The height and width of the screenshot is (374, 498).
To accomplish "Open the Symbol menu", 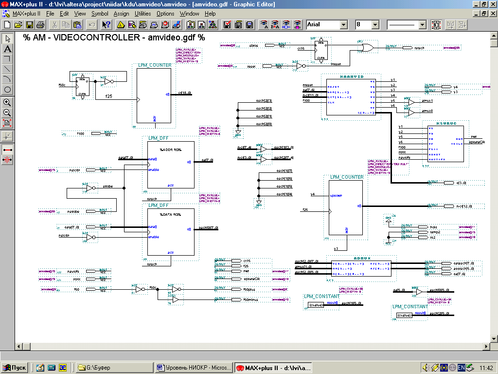I will (100, 14).
